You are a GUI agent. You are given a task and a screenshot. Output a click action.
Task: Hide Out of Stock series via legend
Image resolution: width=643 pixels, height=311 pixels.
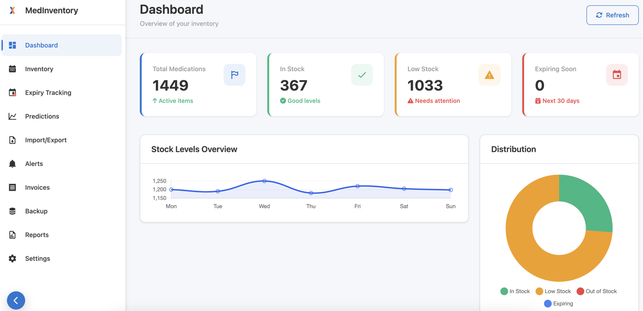(596, 291)
